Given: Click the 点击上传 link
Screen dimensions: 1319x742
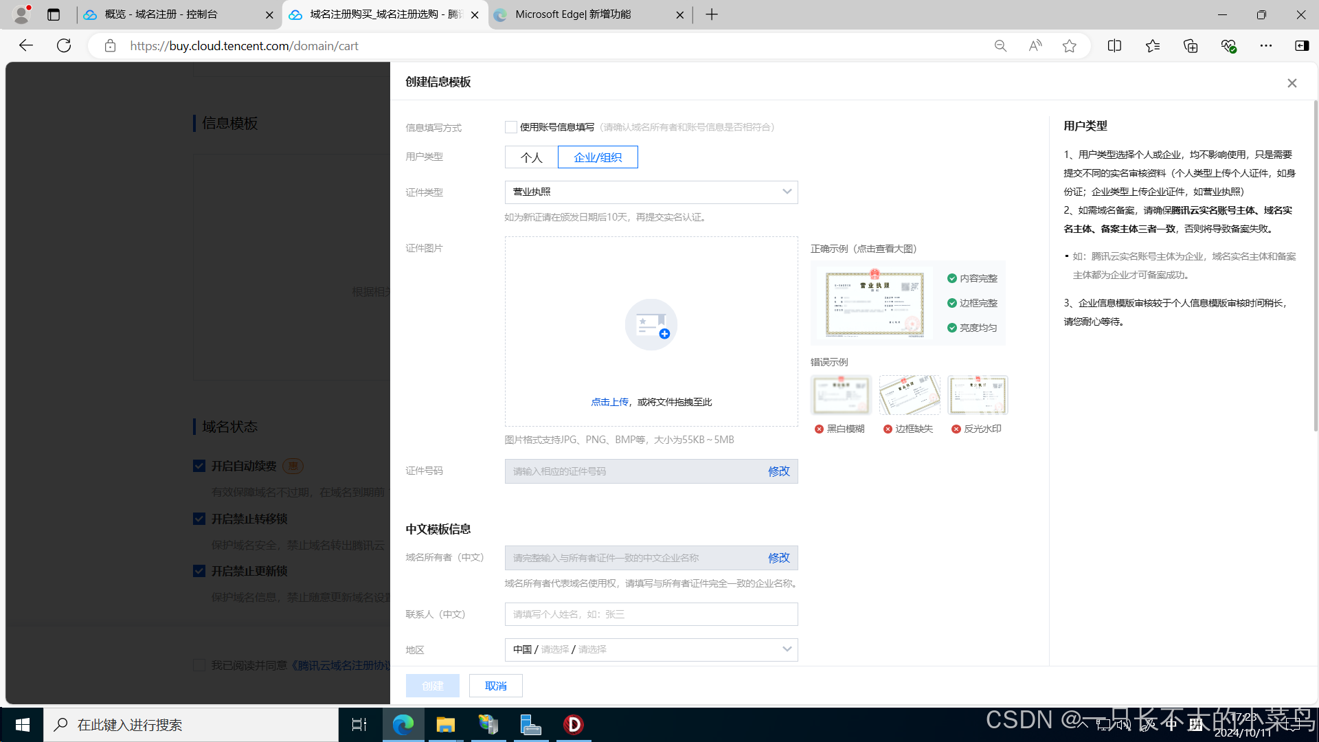Looking at the screenshot, I should [x=609, y=403].
